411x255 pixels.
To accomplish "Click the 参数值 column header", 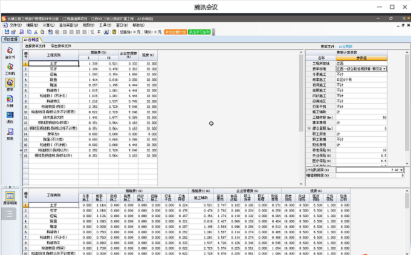I will [361, 58].
